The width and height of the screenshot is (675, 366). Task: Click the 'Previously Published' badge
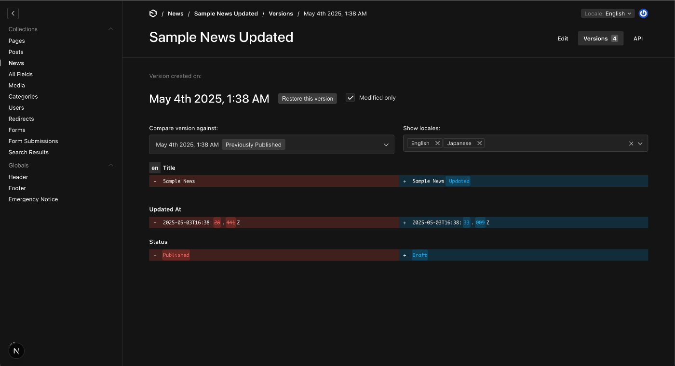(x=254, y=144)
